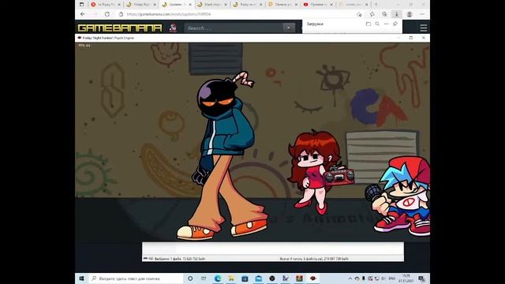
Task: Open the GameBanana hamburger menu
Action: (423, 28)
